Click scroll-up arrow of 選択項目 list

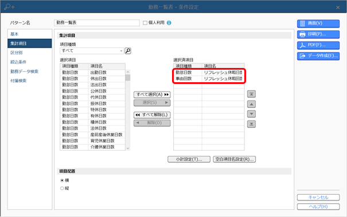(128, 72)
